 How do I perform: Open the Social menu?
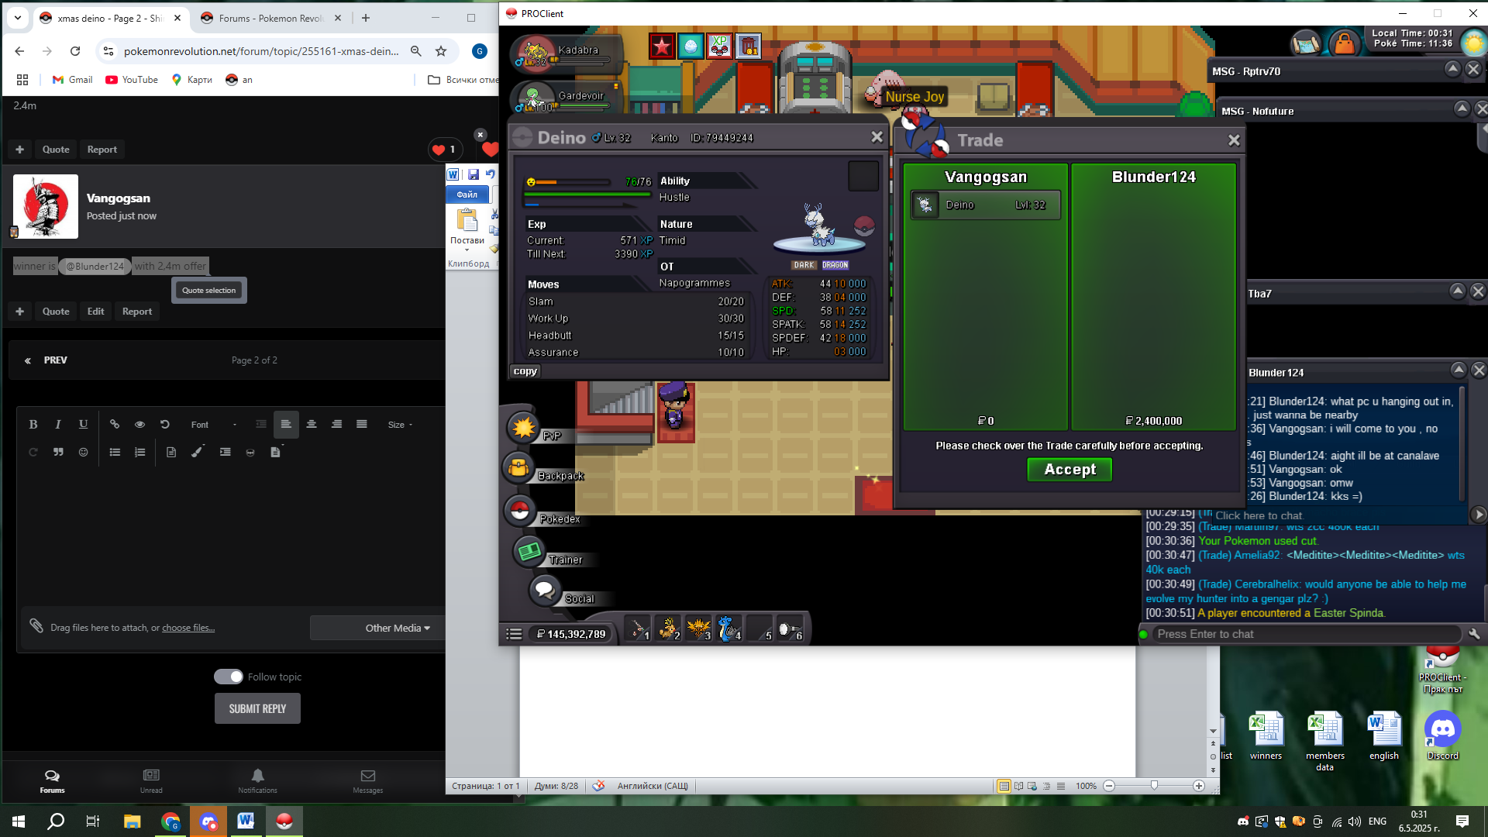tap(544, 591)
